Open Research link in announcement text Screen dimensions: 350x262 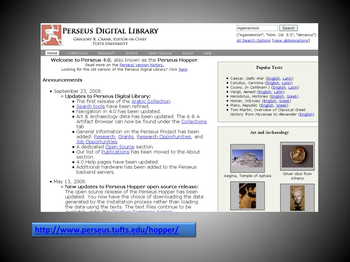tap(104, 136)
